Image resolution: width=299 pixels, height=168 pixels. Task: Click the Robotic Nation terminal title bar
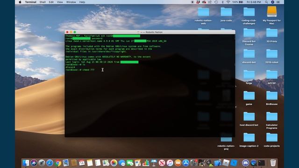[x=150, y=32]
